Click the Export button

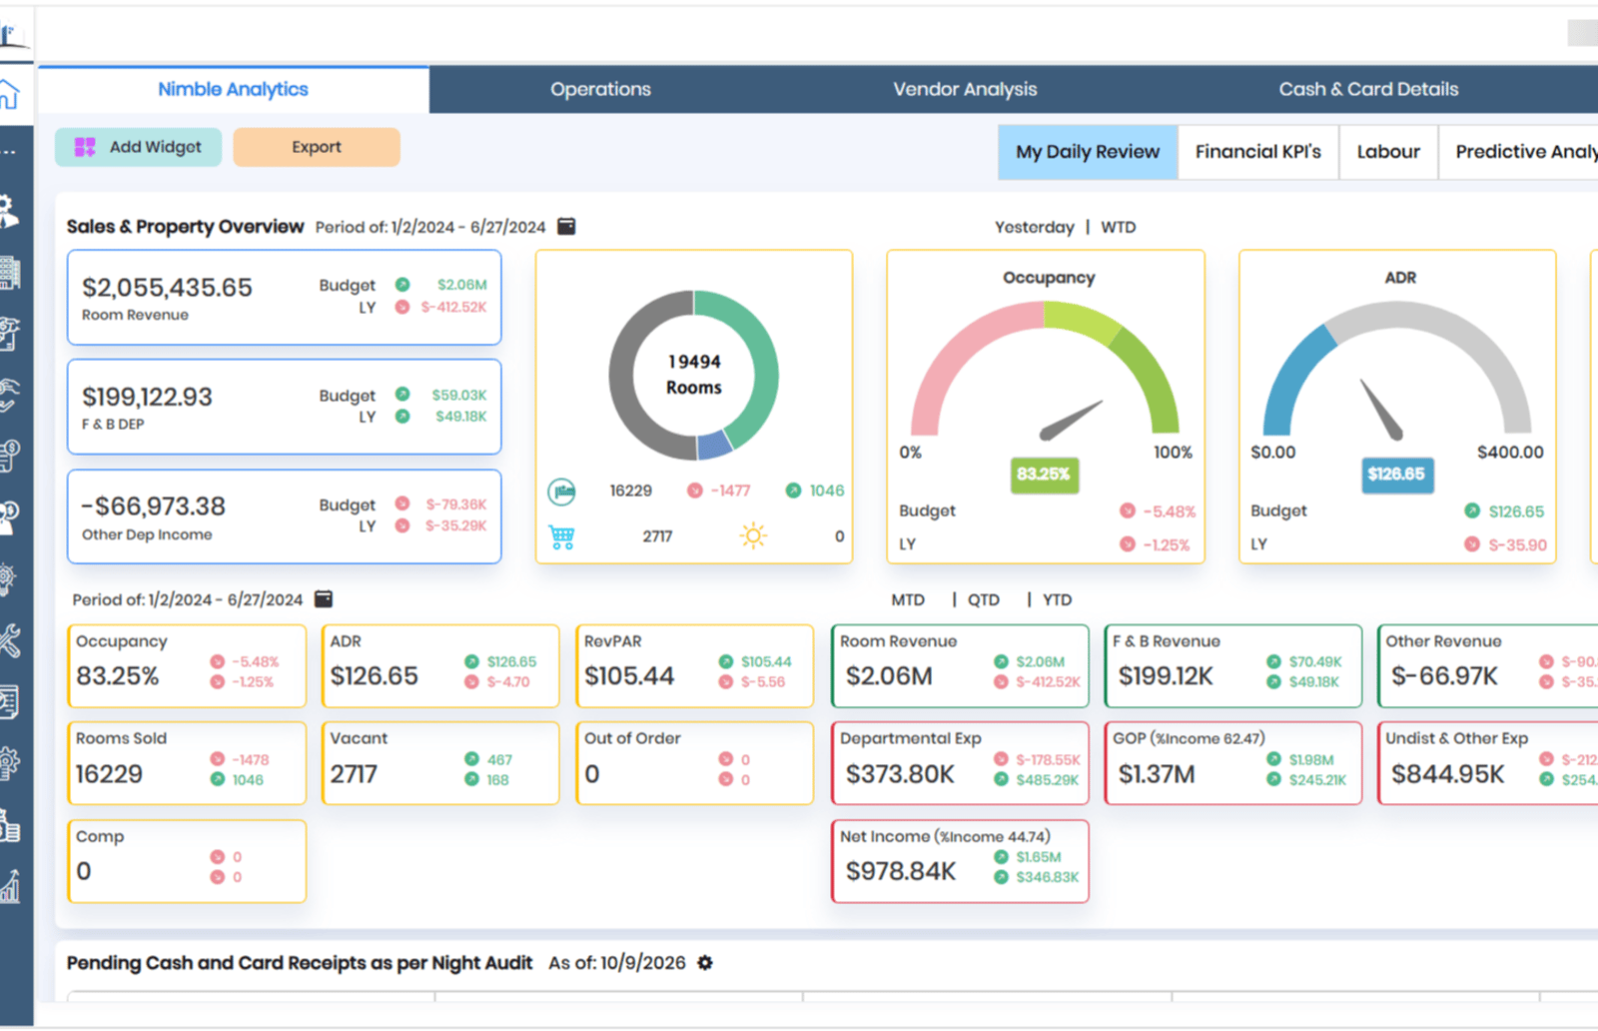coord(317,147)
